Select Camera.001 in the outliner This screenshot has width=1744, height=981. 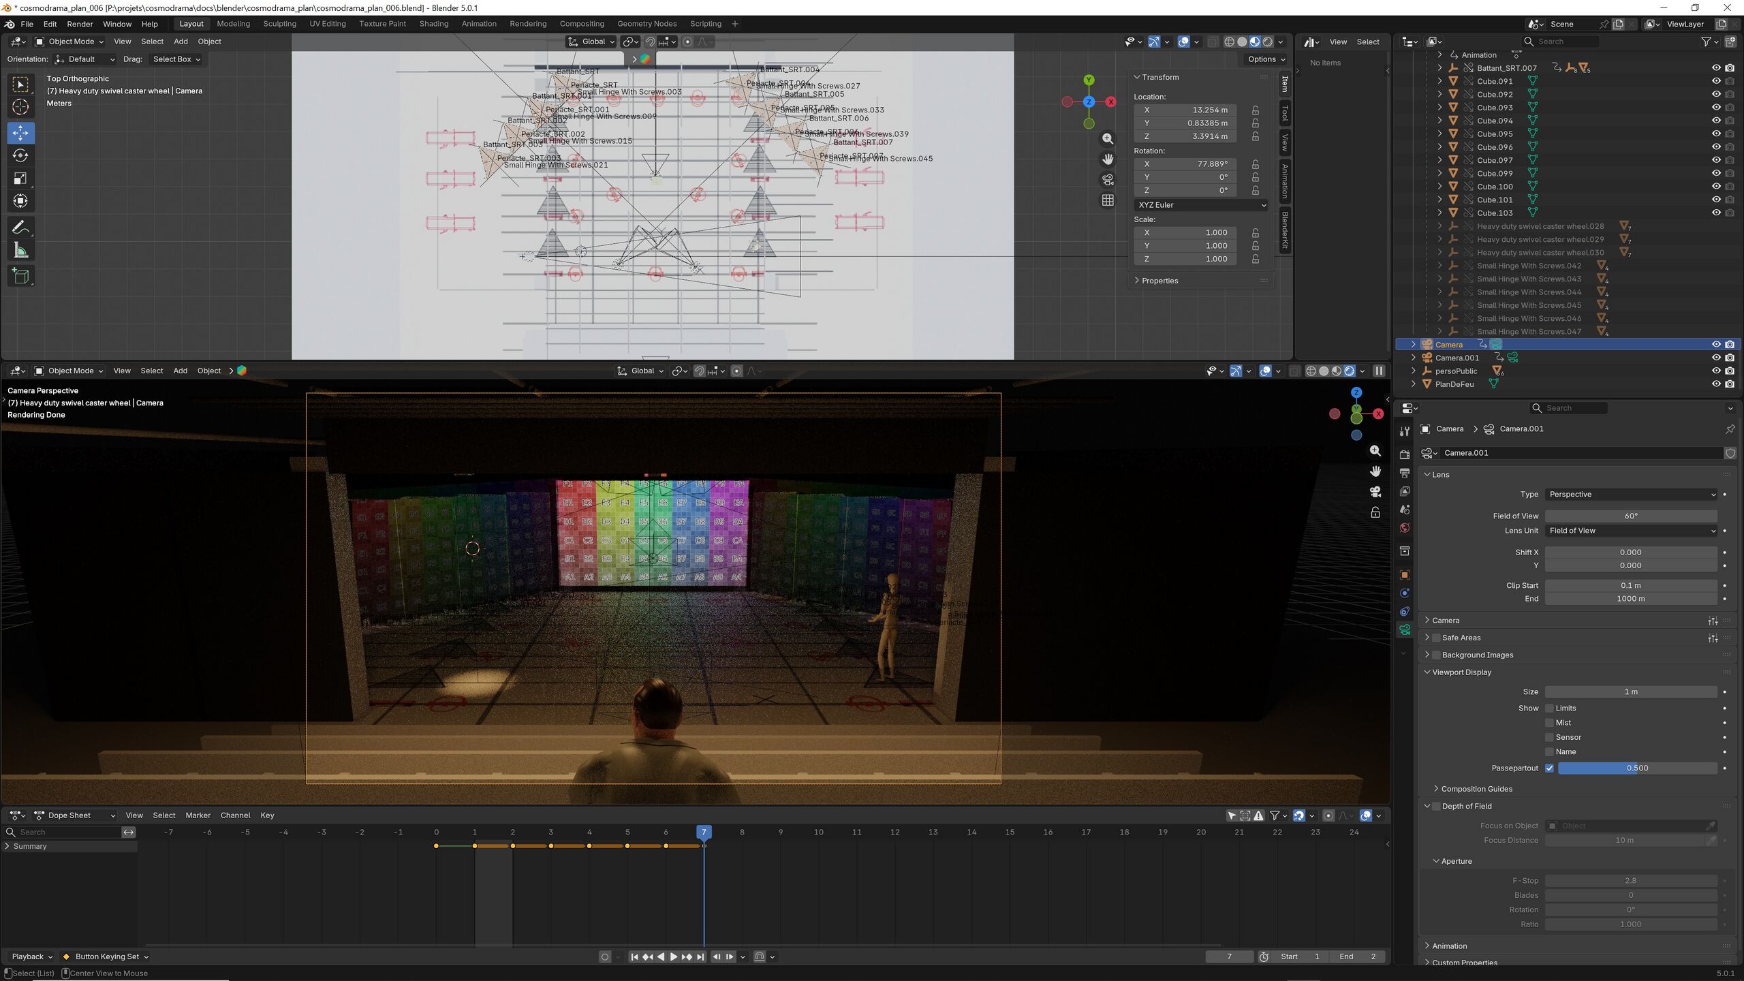(1457, 358)
